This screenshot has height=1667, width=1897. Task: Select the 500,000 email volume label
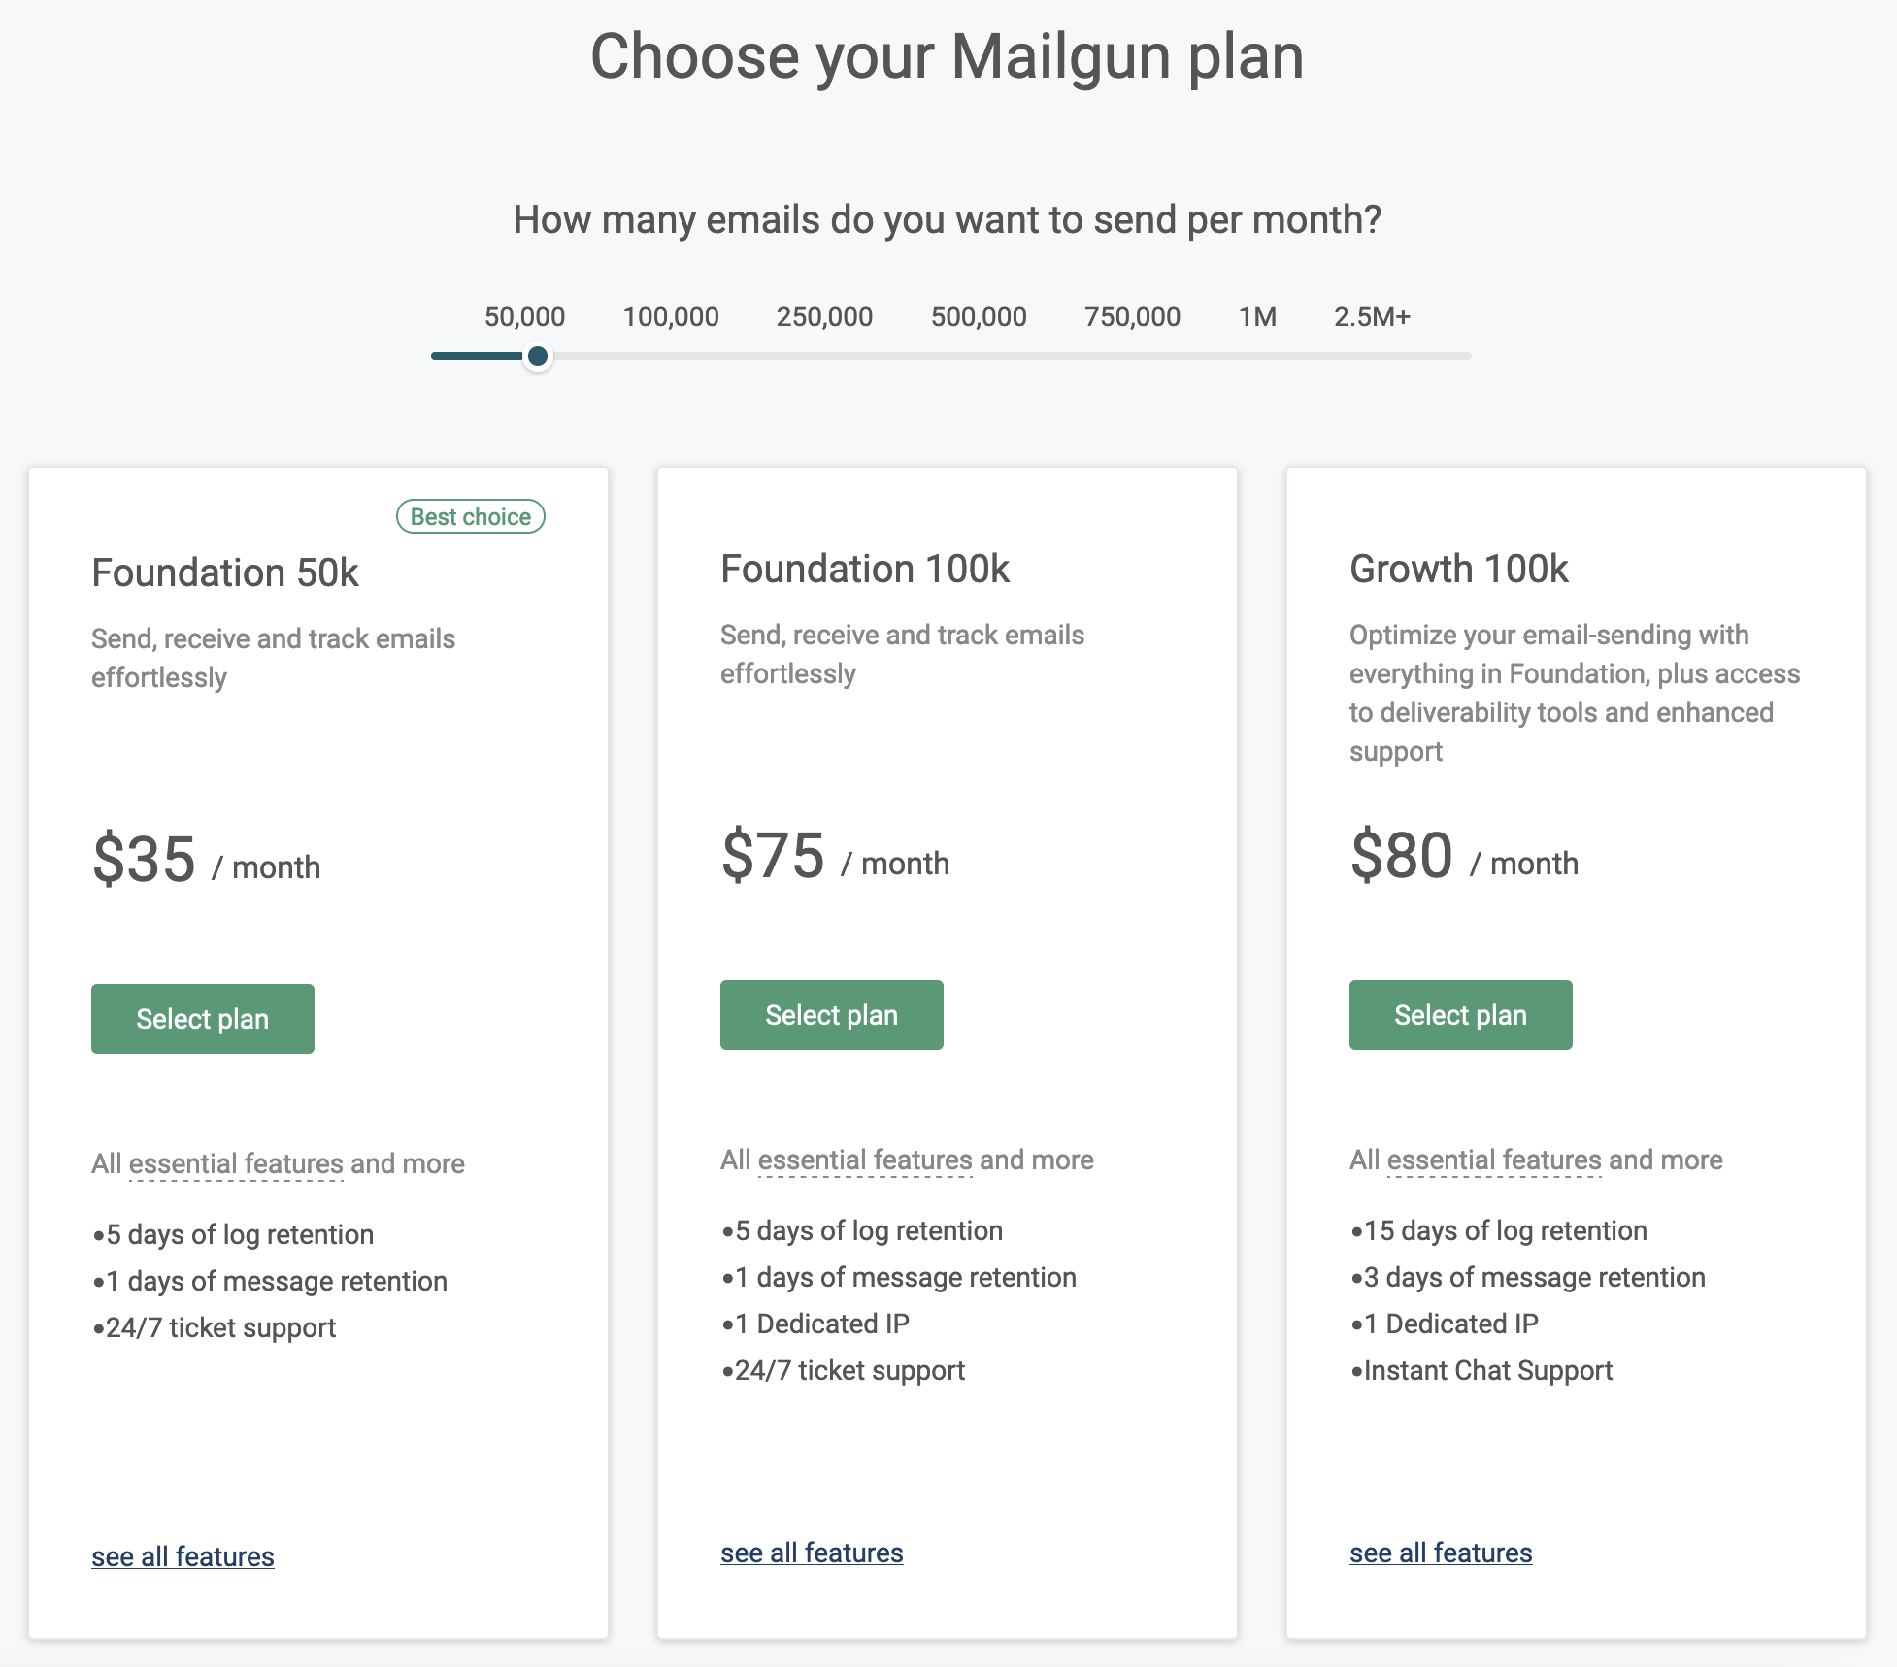coord(979,315)
